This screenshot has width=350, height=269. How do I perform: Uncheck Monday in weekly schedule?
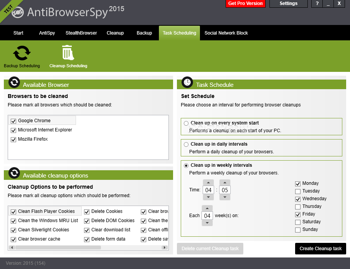point(298,184)
